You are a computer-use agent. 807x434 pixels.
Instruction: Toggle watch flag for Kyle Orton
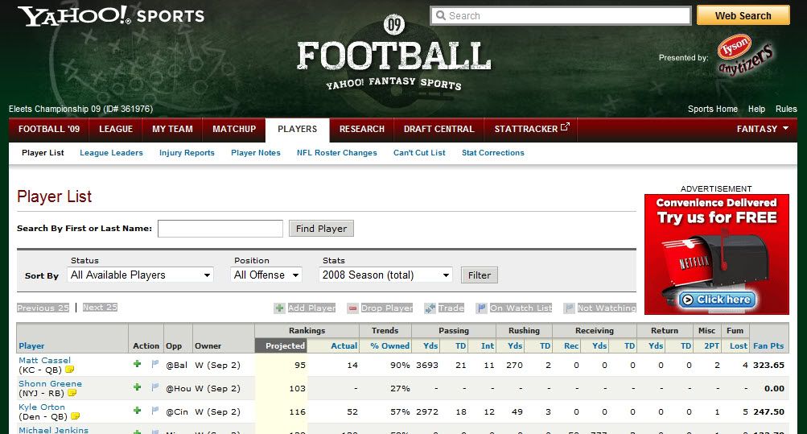click(x=154, y=411)
